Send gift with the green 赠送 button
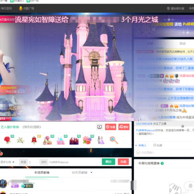 tap(108, 162)
